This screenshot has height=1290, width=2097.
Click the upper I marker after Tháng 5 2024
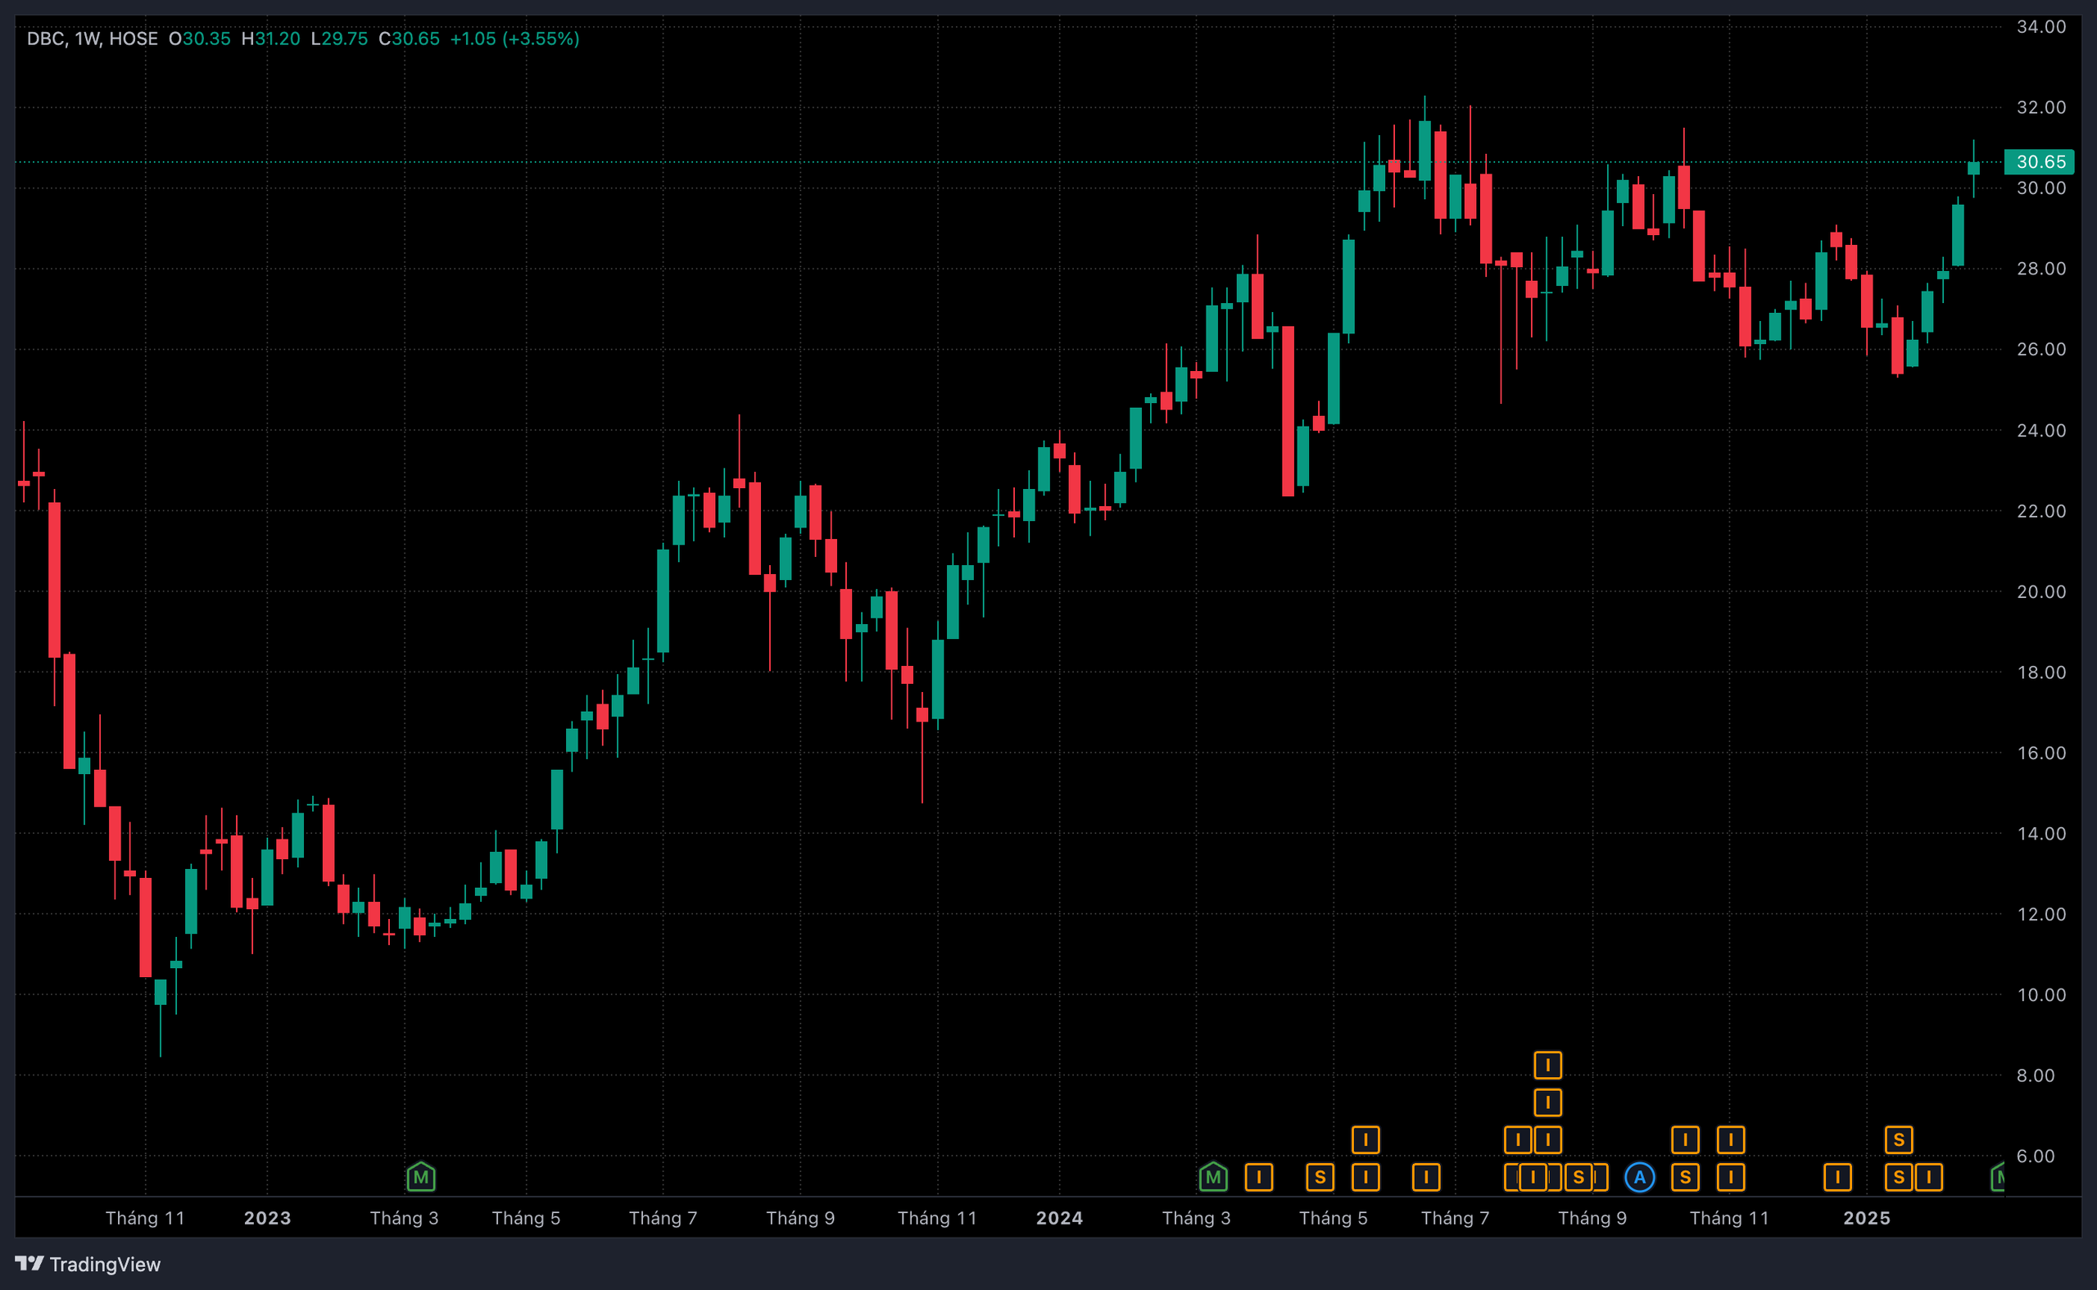point(1365,1140)
